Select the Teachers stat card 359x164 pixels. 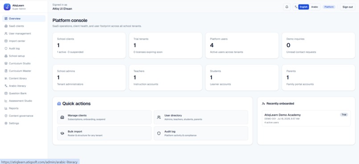click(x=166, y=78)
